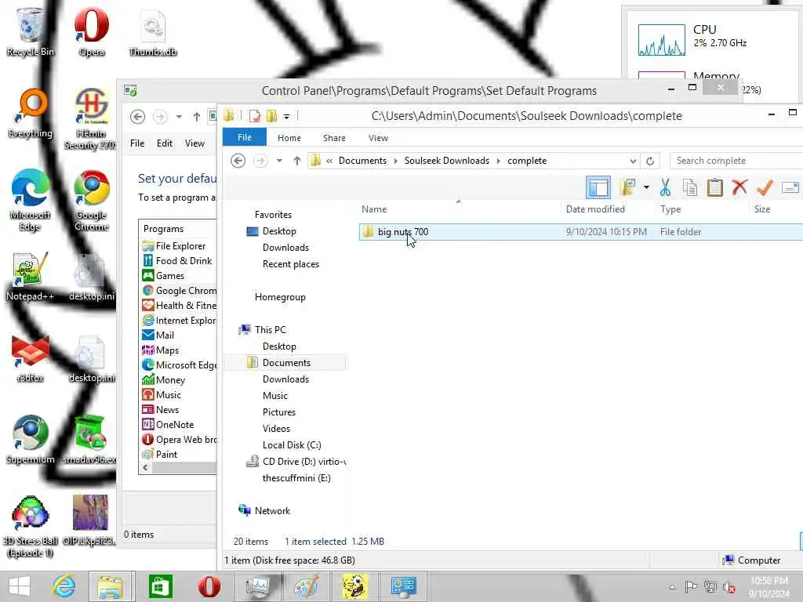Select Recent places in navigation pane
This screenshot has height=602, width=803.
291,263
